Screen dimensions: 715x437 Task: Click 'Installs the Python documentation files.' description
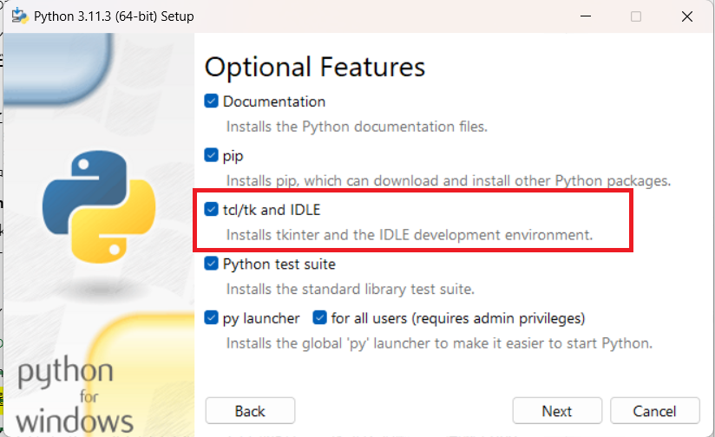[357, 127]
